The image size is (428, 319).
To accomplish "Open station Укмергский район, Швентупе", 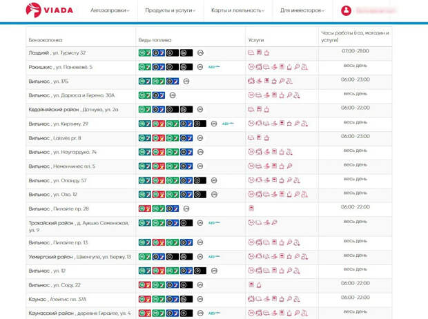I will tap(80, 257).
